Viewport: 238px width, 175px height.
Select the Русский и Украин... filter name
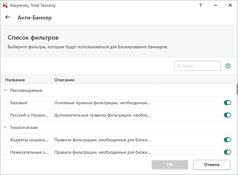pos(29,115)
